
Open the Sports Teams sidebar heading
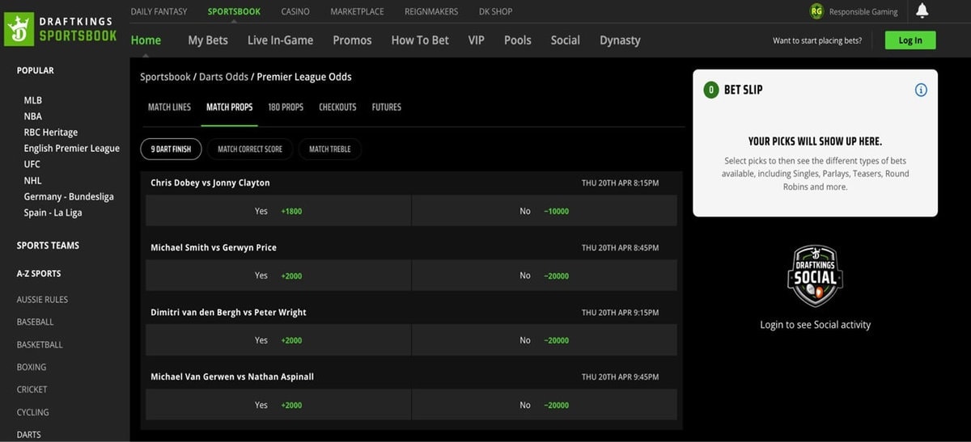pos(48,246)
